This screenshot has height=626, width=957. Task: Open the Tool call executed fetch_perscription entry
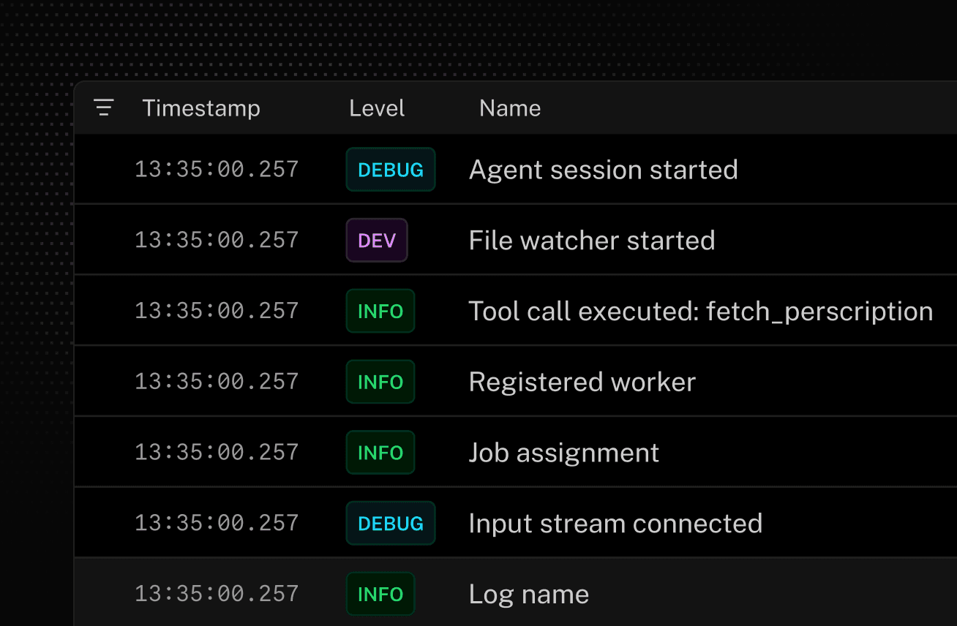pyautogui.click(x=700, y=311)
